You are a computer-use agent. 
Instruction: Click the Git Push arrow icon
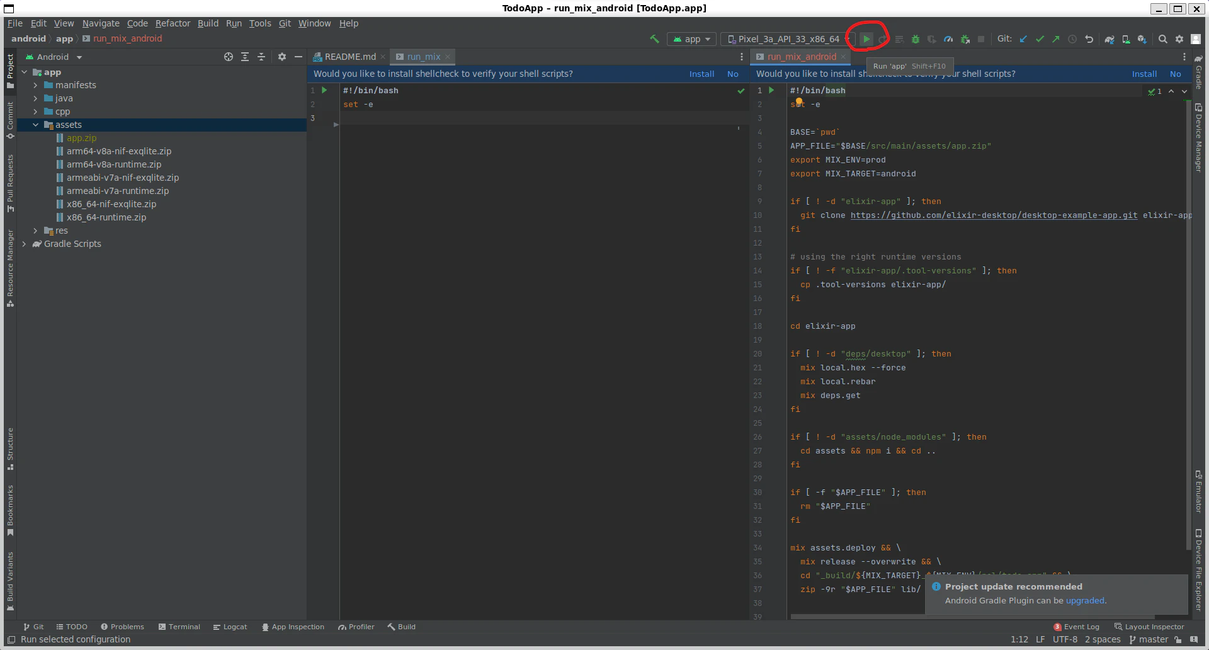1056,39
